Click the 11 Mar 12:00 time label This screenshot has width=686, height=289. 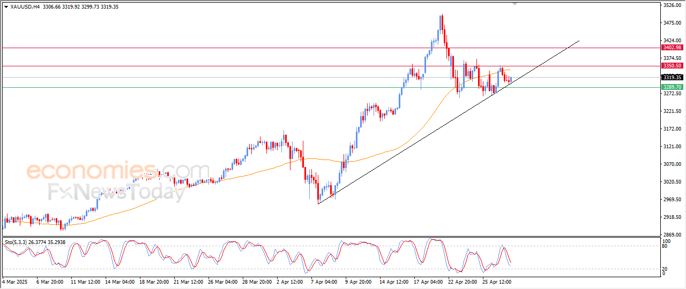pyautogui.click(x=85, y=282)
